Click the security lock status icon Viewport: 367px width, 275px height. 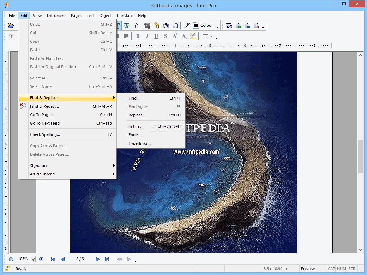[x=7, y=268]
